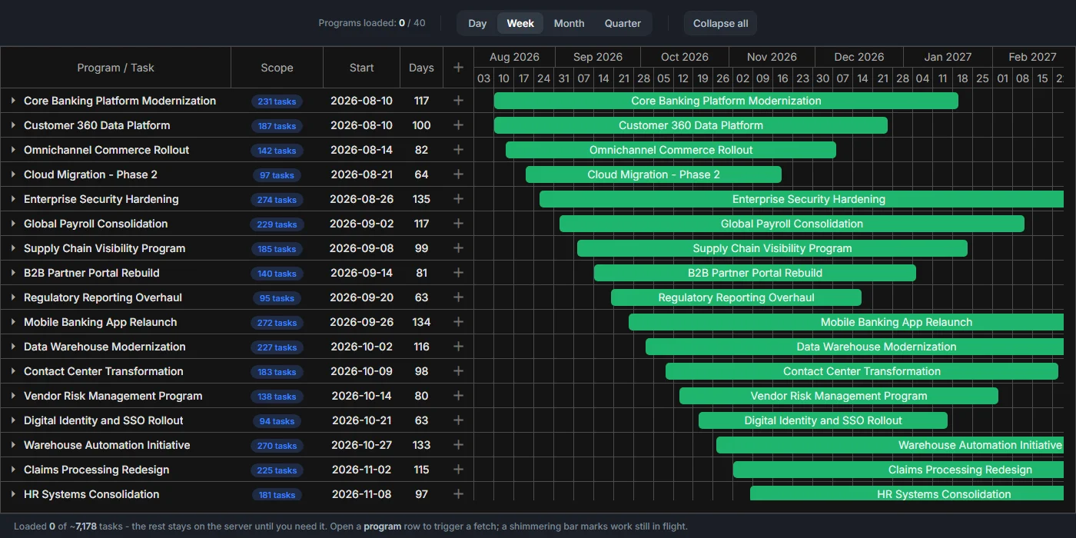Click plus icon for Cloud Migration - Phase 2
1076x538 pixels.
click(458, 174)
